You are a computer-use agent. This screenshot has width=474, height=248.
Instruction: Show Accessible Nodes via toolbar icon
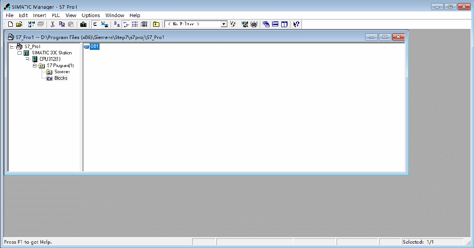31,24
